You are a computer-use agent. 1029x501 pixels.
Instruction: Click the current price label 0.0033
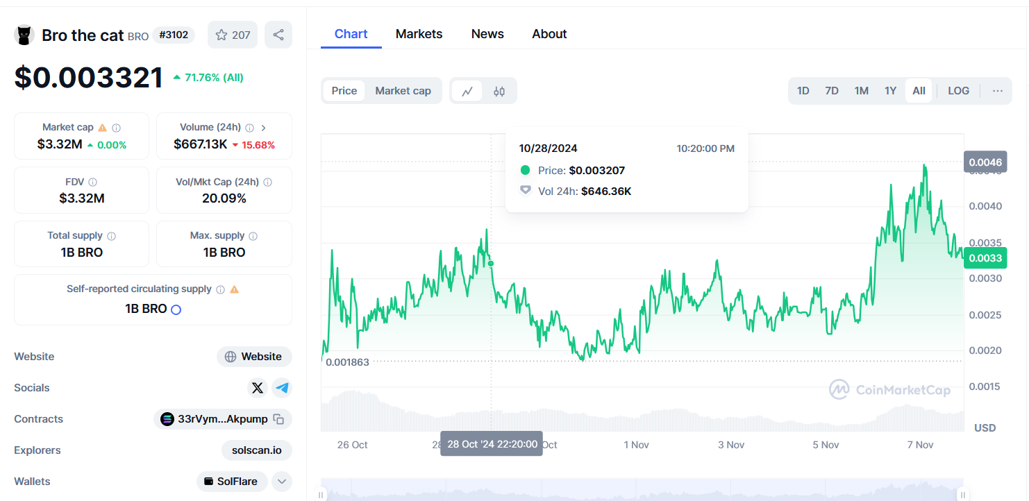985,258
